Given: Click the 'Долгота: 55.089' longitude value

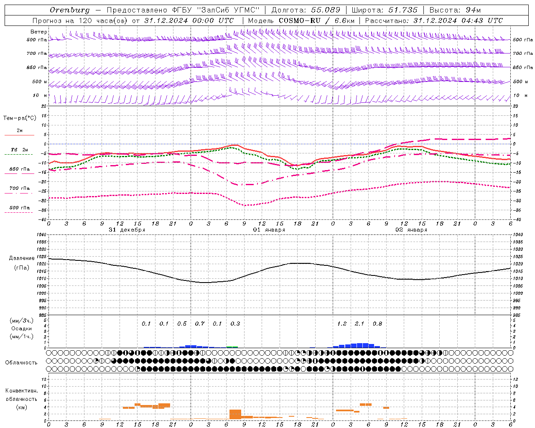Looking at the screenshot, I should [x=306, y=10].
